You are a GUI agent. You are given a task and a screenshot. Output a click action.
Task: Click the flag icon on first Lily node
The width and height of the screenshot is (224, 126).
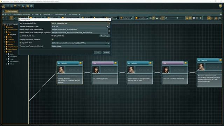115,63
